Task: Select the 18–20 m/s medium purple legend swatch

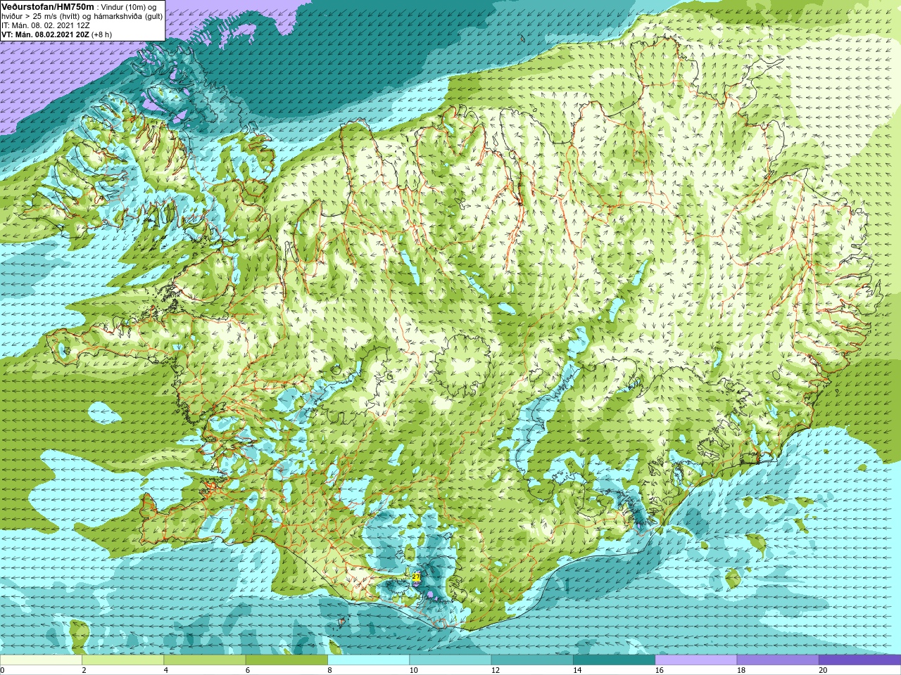Action: [778, 660]
